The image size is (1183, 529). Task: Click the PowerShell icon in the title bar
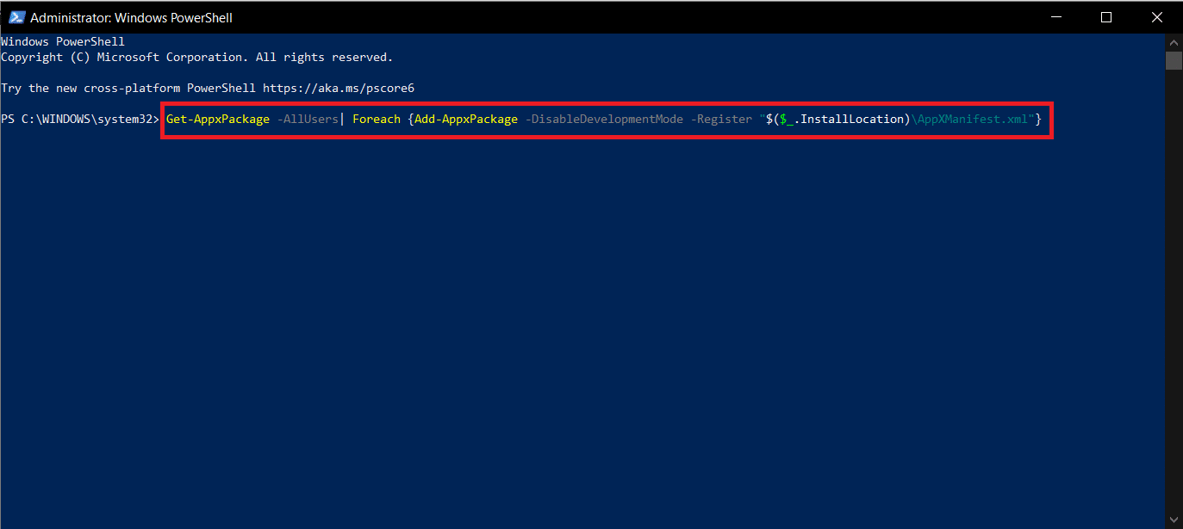[16, 17]
